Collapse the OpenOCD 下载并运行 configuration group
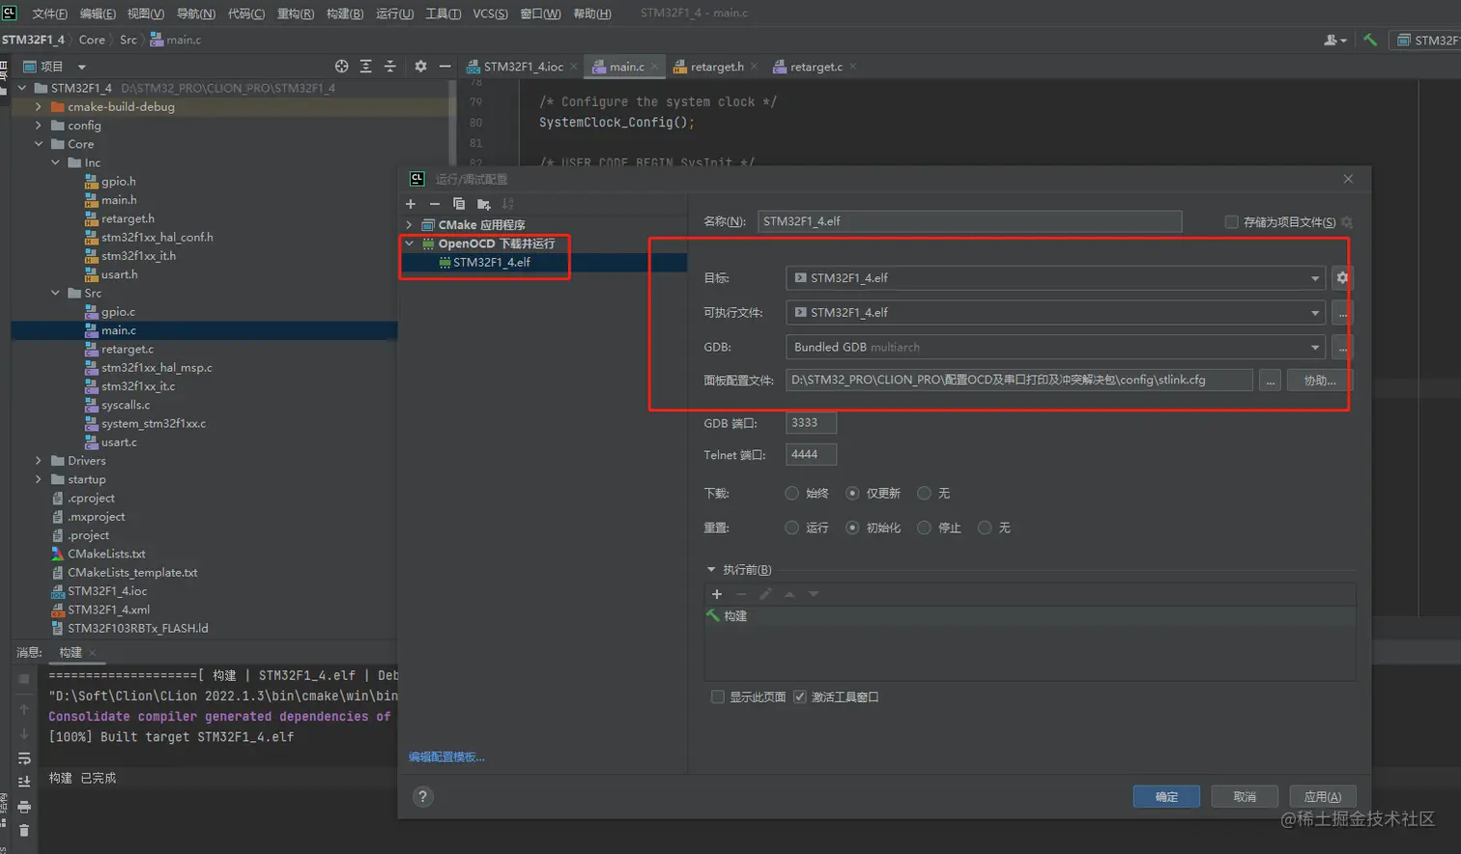Viewport: 1461px width, 854px height. click(x=409, y=243)
